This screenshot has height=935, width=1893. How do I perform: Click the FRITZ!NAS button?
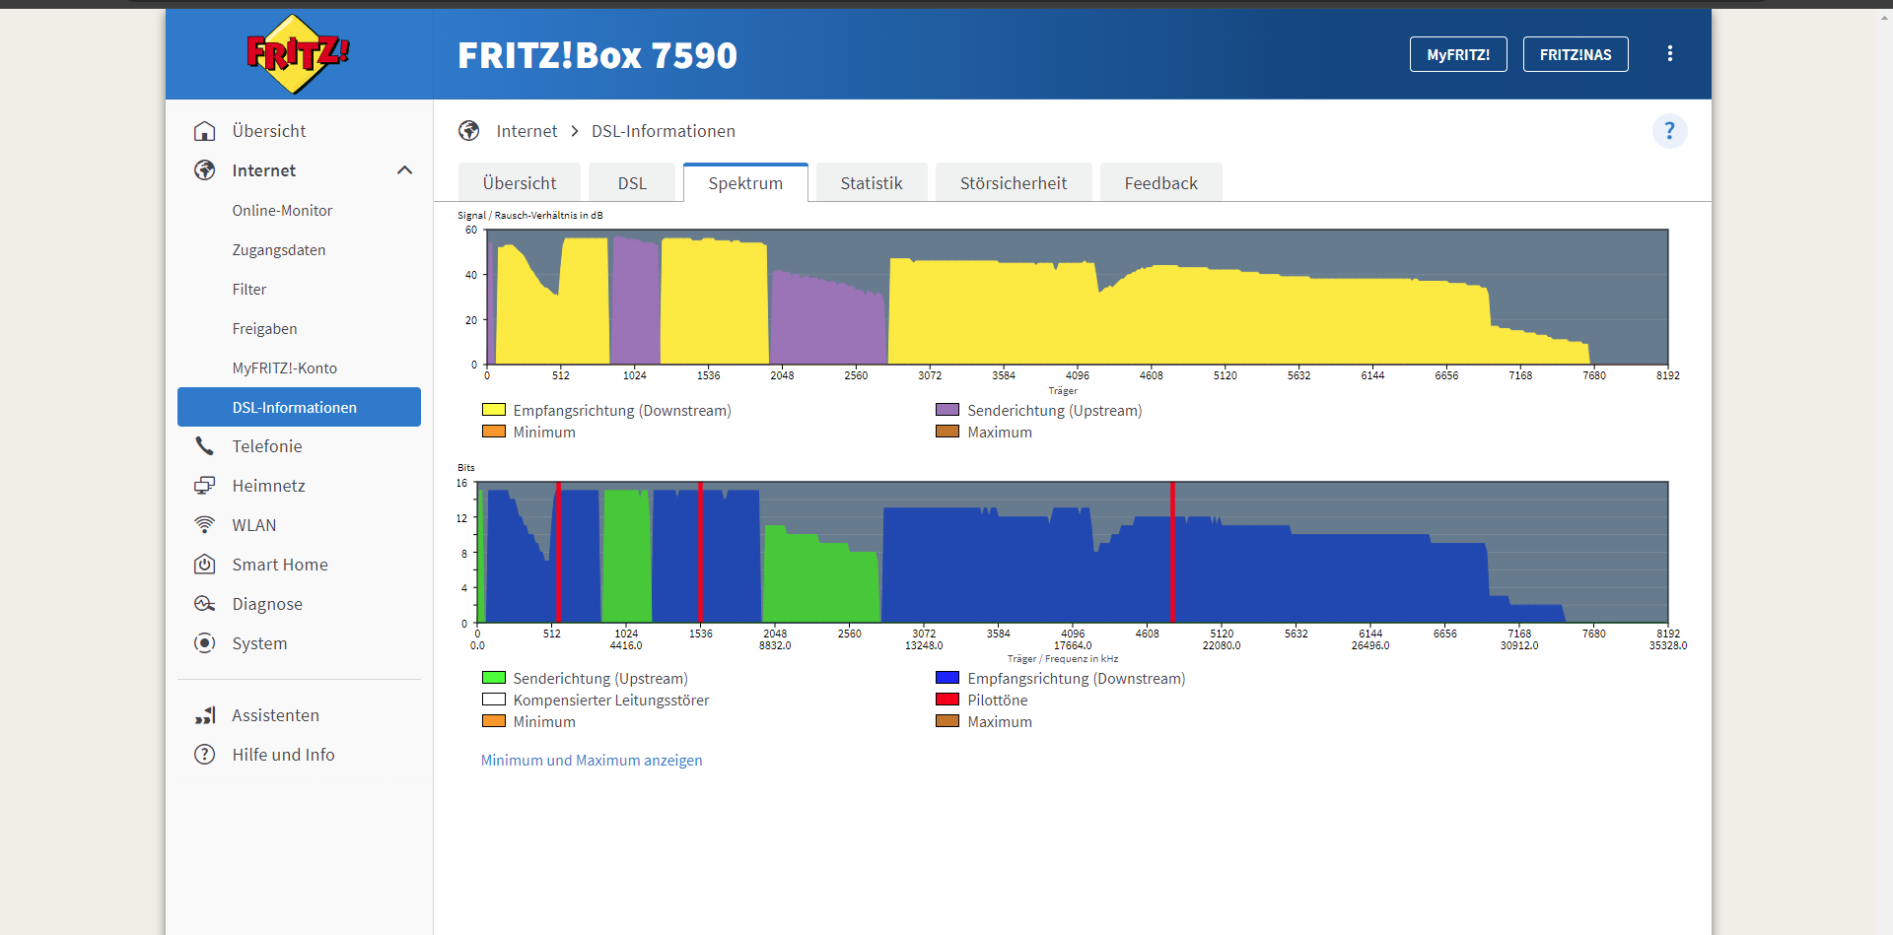pos(1576,54)
